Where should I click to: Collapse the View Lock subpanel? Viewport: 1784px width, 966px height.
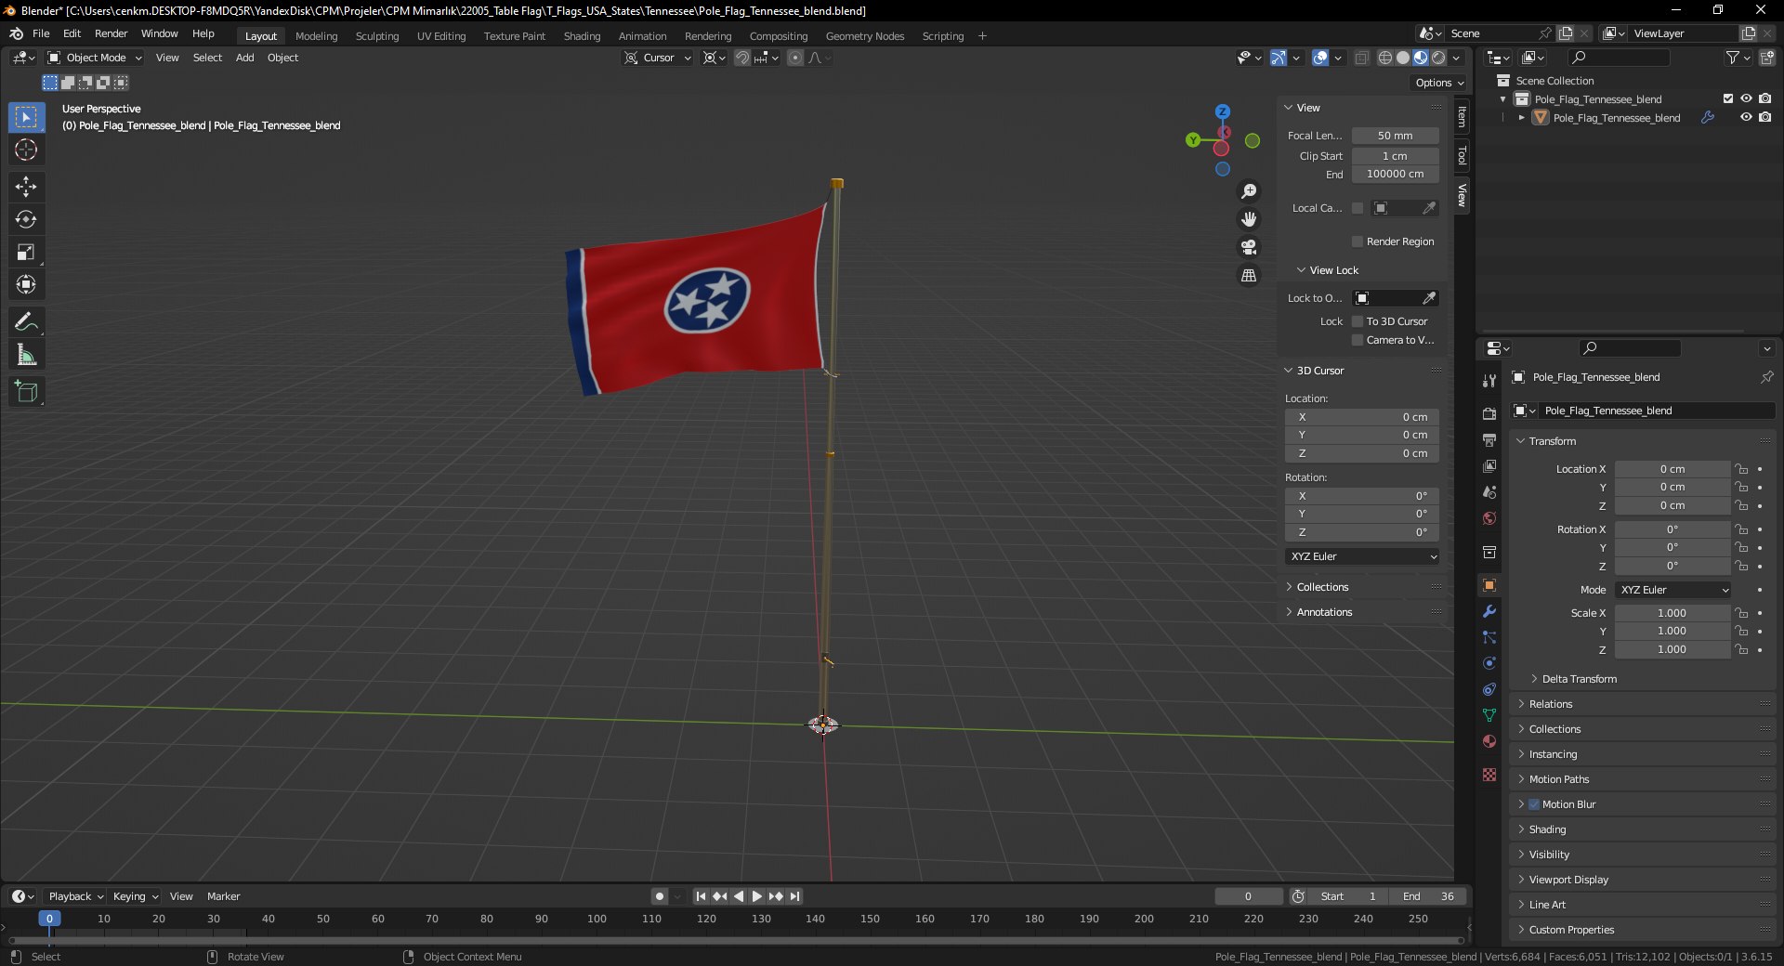1333,270
